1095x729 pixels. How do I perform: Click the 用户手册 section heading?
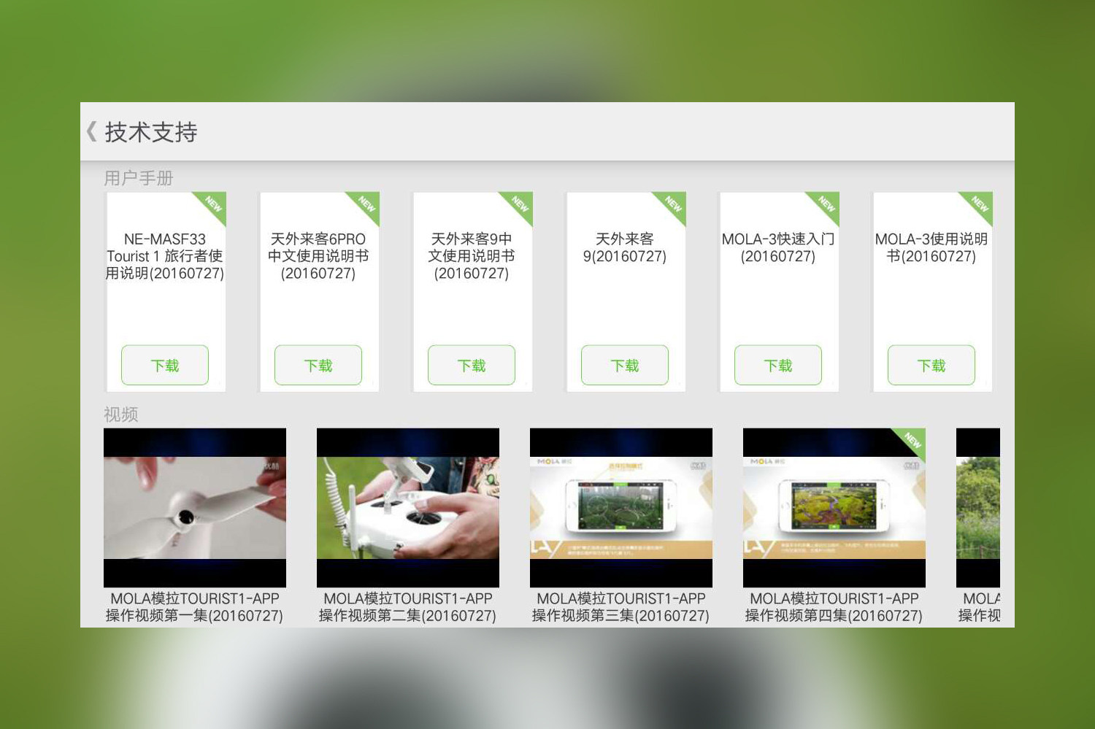coord(139,178)
